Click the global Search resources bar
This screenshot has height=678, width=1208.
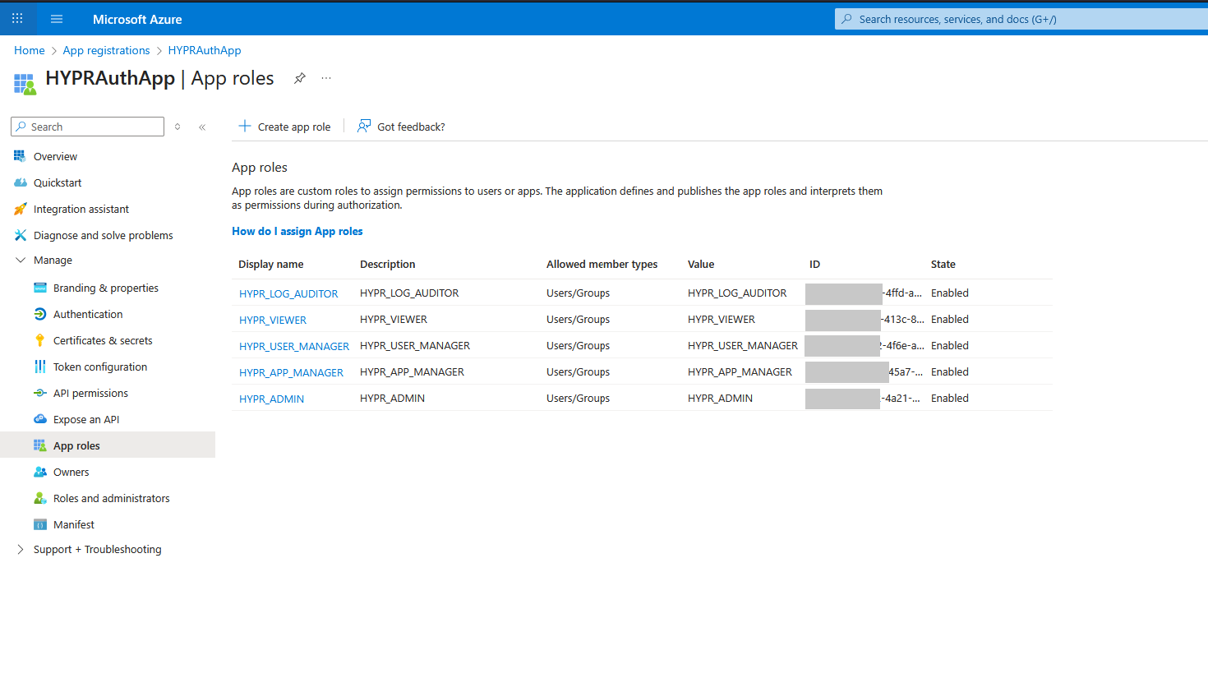1021,19
